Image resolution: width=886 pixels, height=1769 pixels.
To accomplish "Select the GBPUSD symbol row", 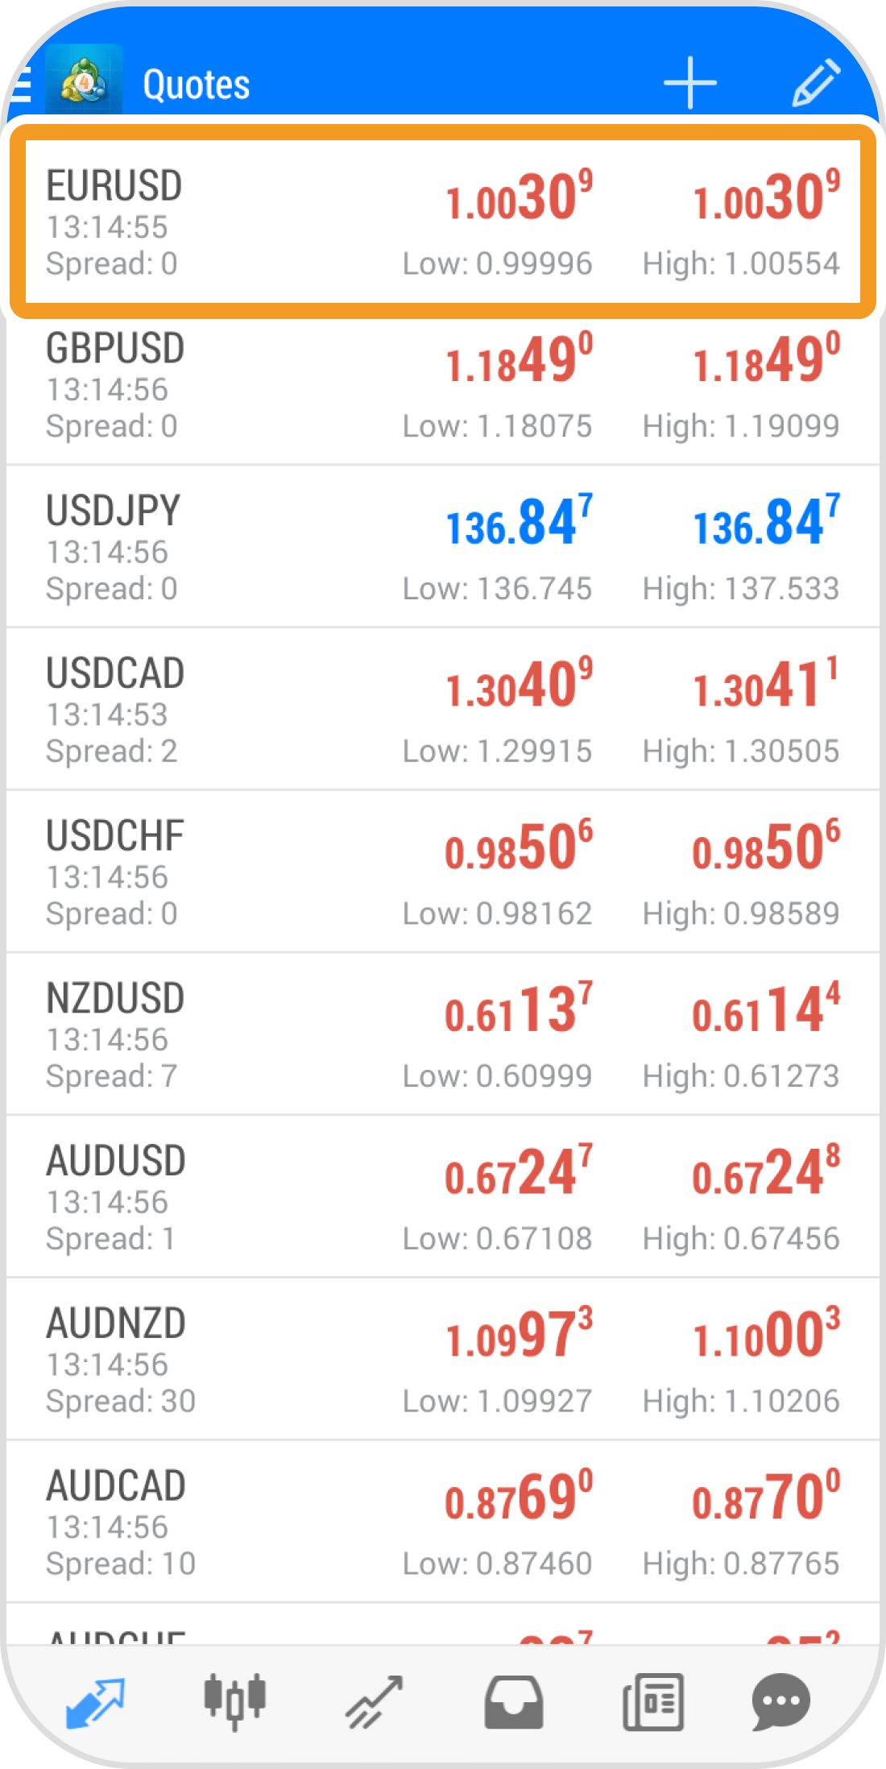I will click(442, 385).
